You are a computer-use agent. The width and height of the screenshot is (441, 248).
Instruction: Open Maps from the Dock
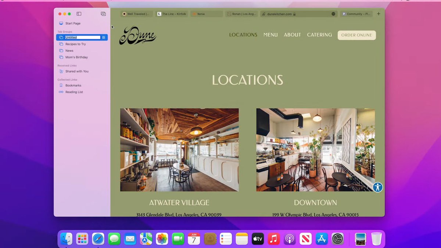pos(146,239)
